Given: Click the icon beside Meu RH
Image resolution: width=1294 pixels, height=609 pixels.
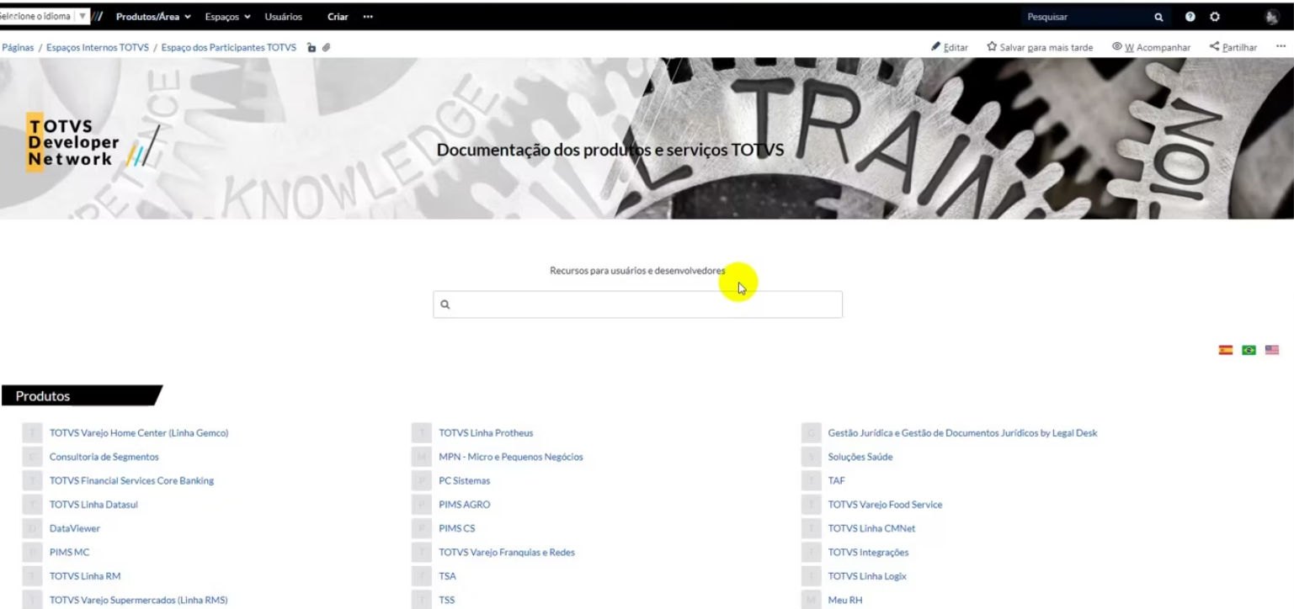Looking at the screenshot, I should point(811,600).
